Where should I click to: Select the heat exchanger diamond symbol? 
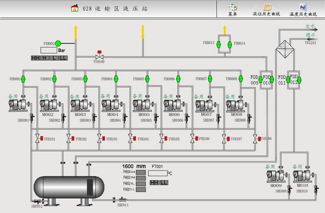click(285, 49)
